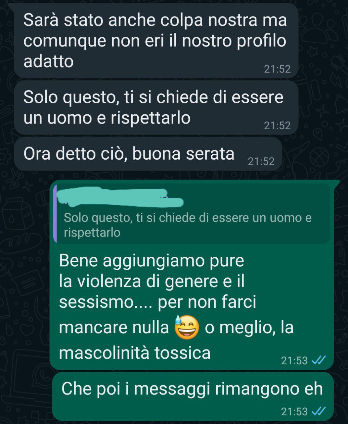The width and height of the screenshot is (348, 424).
Task: Tap the 21:53 timestamp beside mascolinità tossica
Action: pos(294,360)
